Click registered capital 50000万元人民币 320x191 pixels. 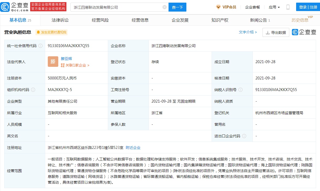tap(62, 78)
